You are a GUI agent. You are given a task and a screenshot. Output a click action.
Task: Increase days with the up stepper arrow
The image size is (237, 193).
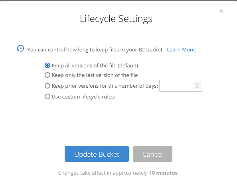point(197,84)
